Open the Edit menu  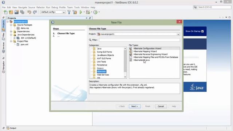pyautogui.click(x=9, y=7)
